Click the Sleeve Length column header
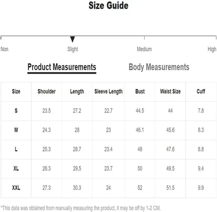Screen dimensions: 217x212 (x=108, y=91)
